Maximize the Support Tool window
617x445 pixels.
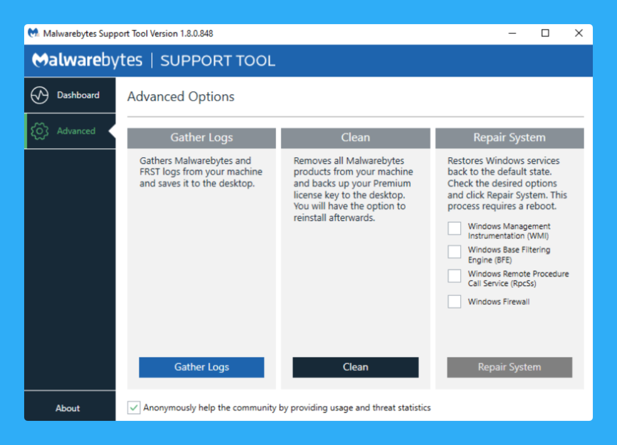546,33
